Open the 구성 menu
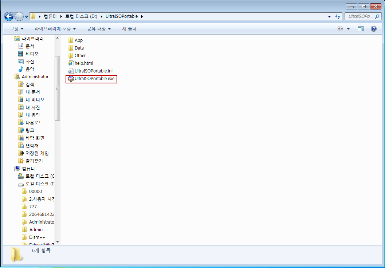Image resolution: width=385 pixels, height=268 pixels. pos(16,29)
